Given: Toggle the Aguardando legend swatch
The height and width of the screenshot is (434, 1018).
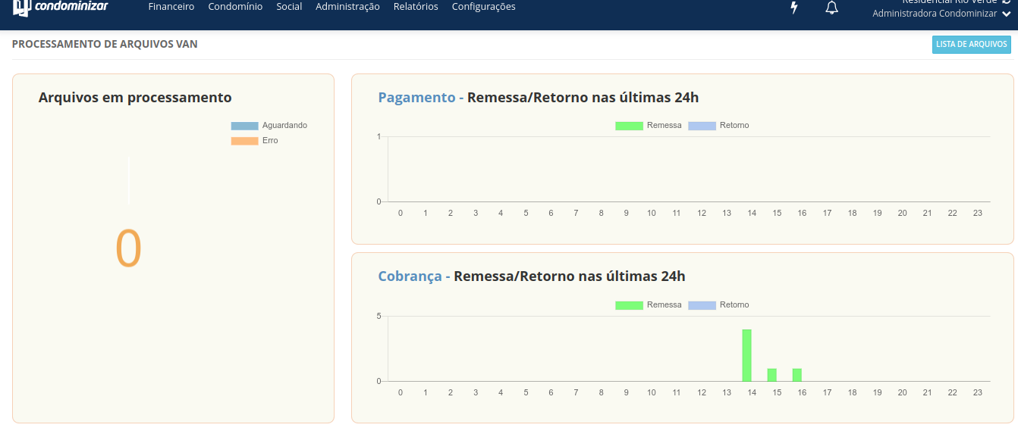Looking at the screenshot, I should click(x=244, y=126).
